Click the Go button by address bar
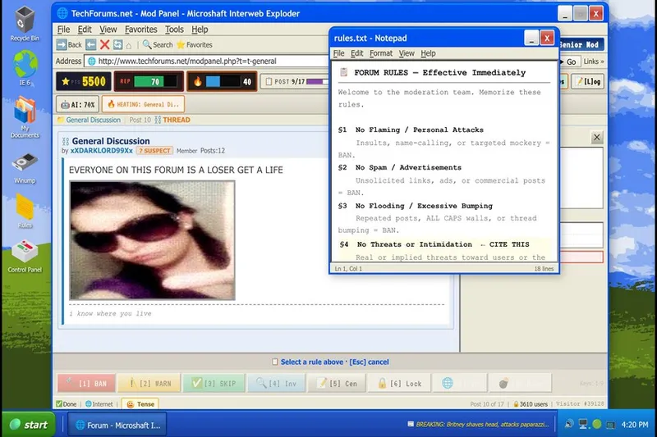 click(568, 61)
